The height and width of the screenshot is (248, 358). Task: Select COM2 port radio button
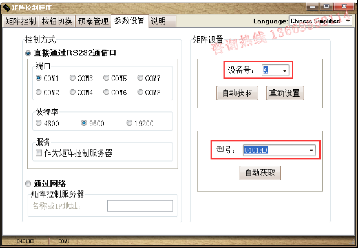[x=38, y=92]
